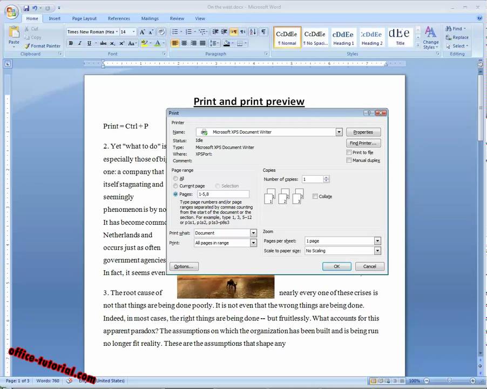Open line spacing options
487x389 pixels.
213,43
